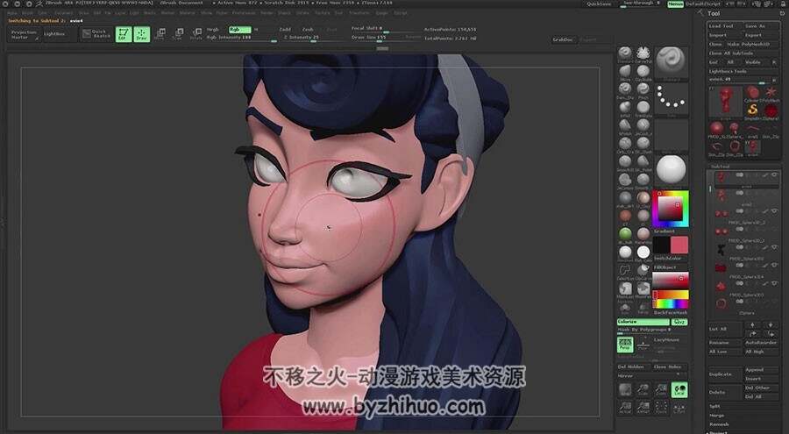
Task: Toggle Edit mode button
Action: (x=124, y=34)
